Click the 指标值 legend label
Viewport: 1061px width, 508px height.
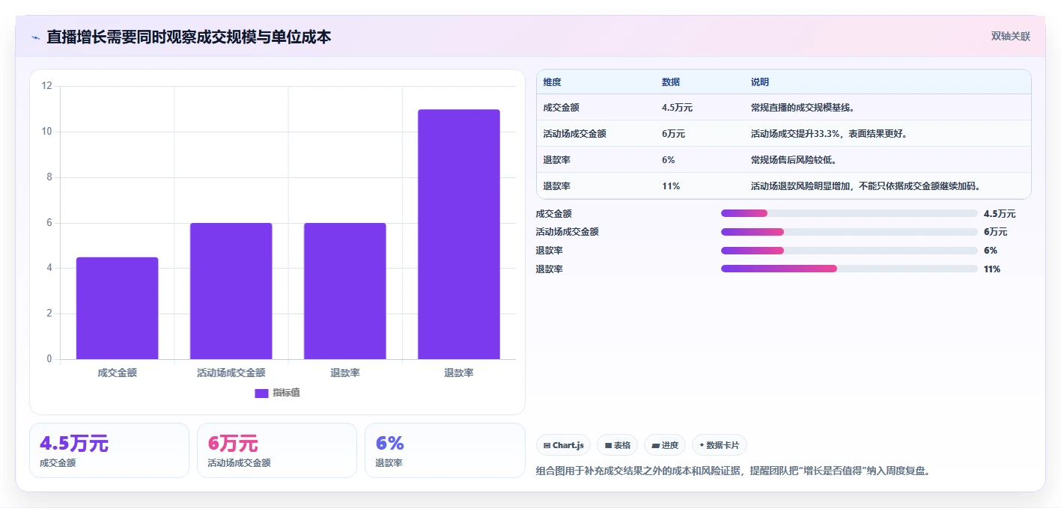pyautogui.click(x=286, y=393)
